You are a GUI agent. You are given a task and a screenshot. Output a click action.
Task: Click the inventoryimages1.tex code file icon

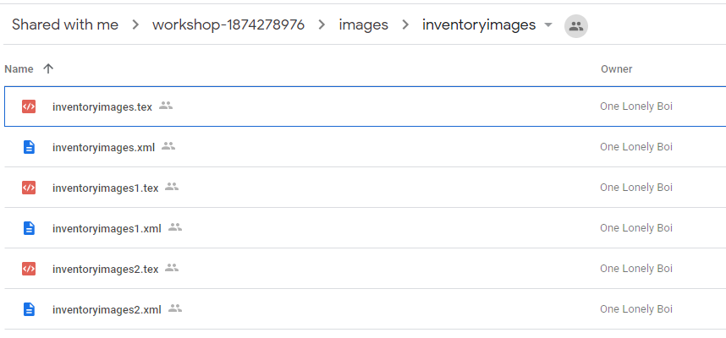29,188
